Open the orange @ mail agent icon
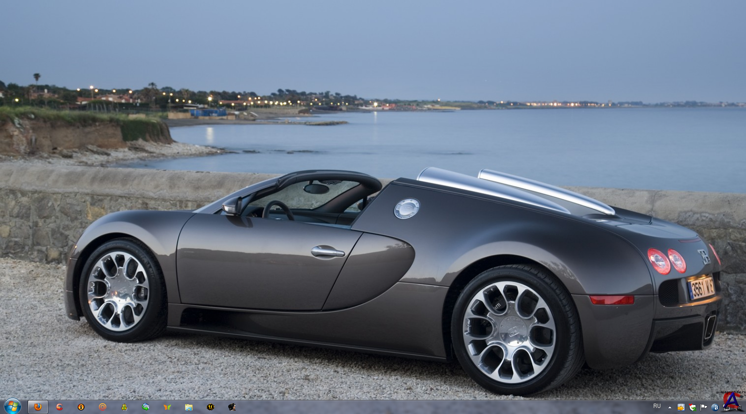The height and width of the screenshot is (414, 746). click(x=103, y=407)
